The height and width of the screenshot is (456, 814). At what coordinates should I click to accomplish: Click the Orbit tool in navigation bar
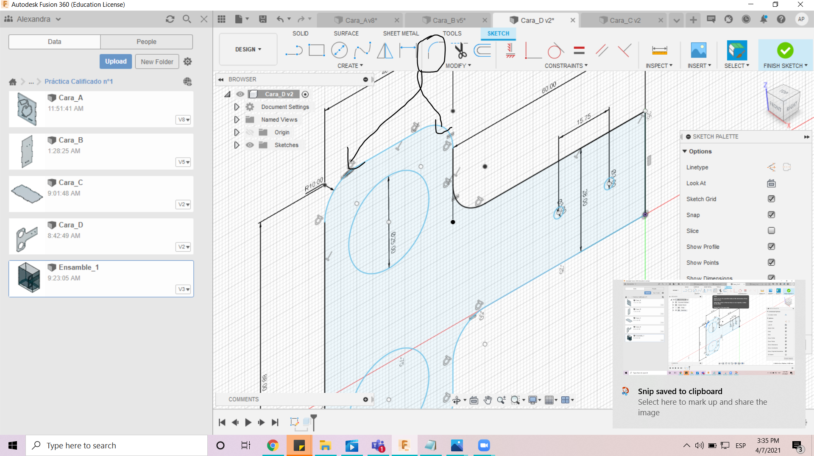tap(457, 400)
